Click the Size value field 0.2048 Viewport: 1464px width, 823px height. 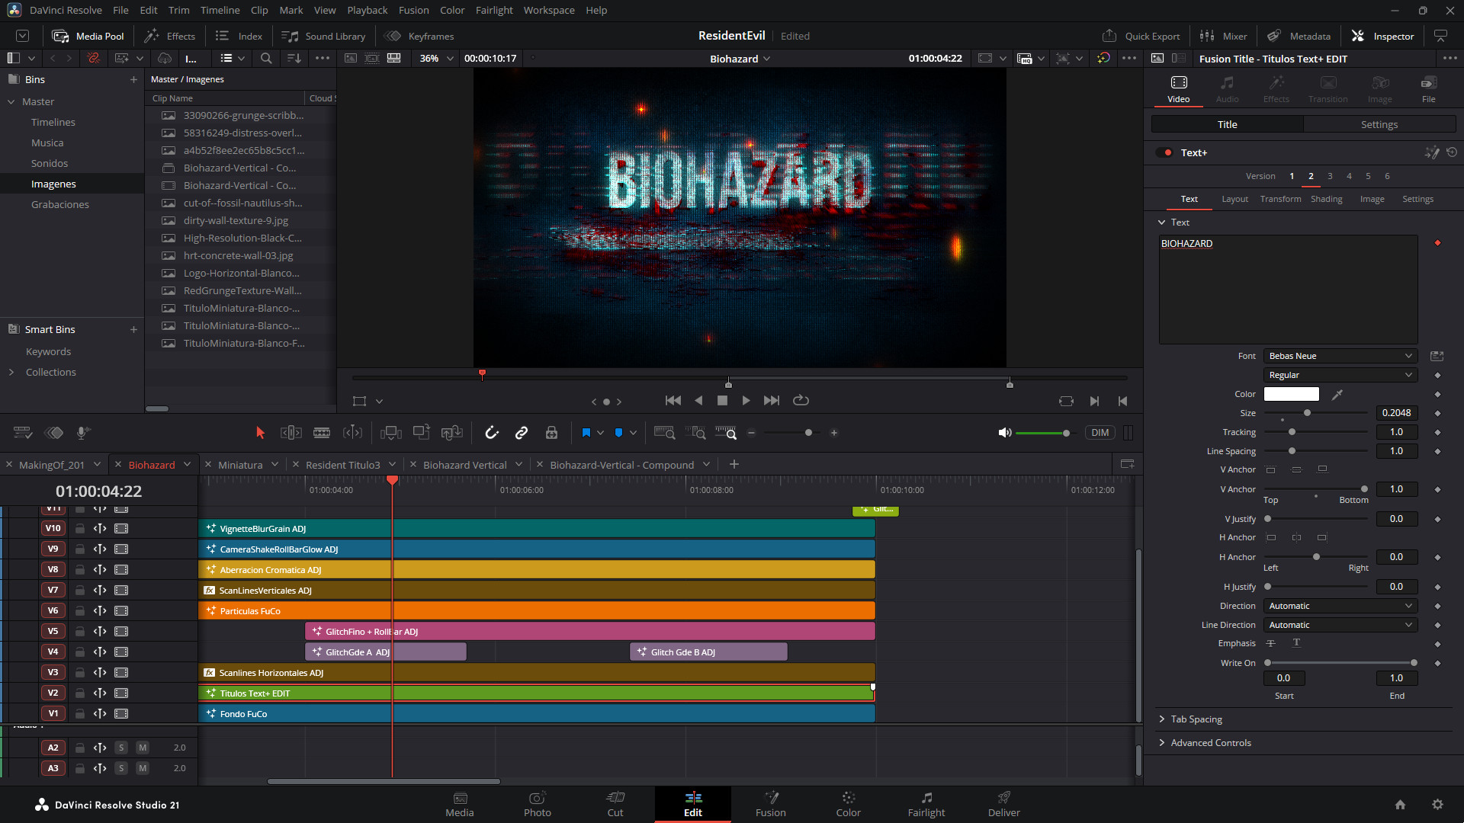(1396, 413)
